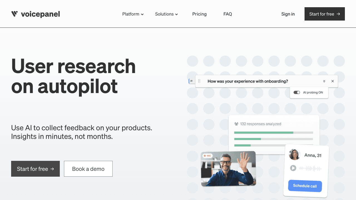Viewport: 356px width, 200px height.
Task: Close the onboarding question card with X
Action: click(333, 81)
